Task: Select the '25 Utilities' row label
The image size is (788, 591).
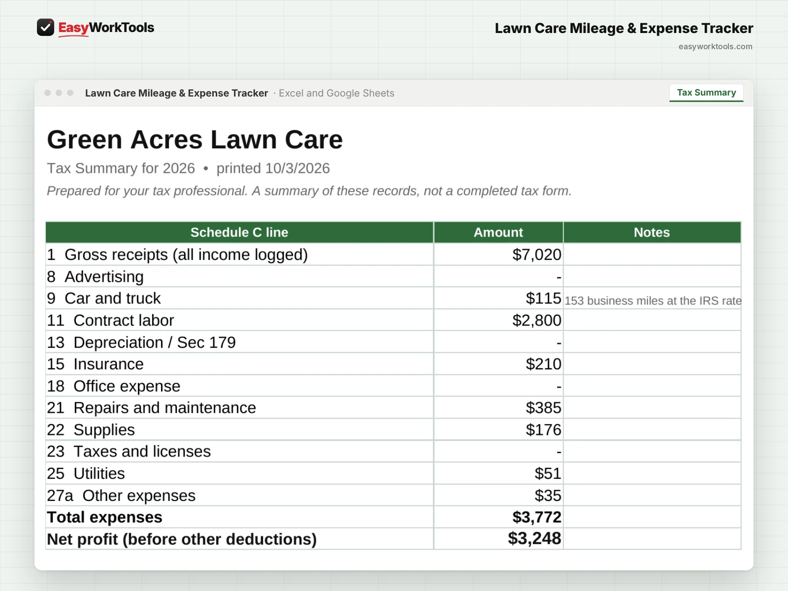Action: point(86,473)
